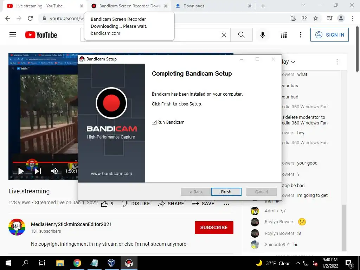Click the install app icon in address bar

293,18
